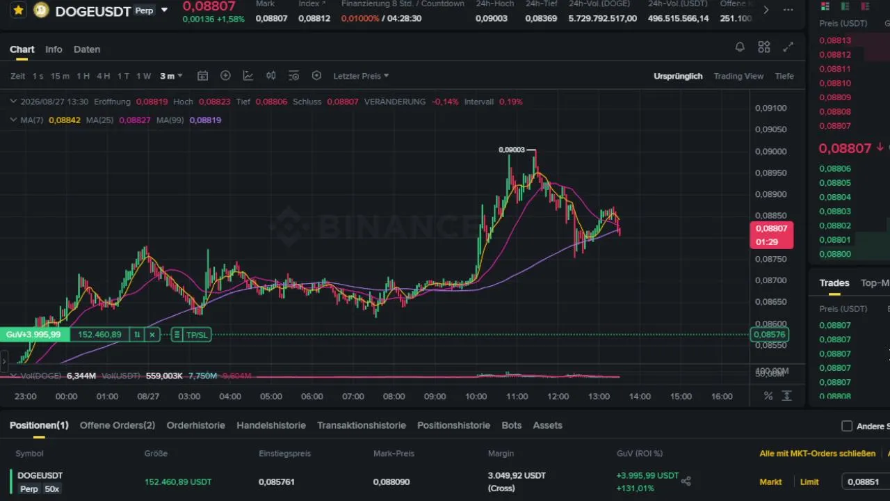Select the 1s interval
Viewport: 890px width, 501px height.
(x=38, y=76)
